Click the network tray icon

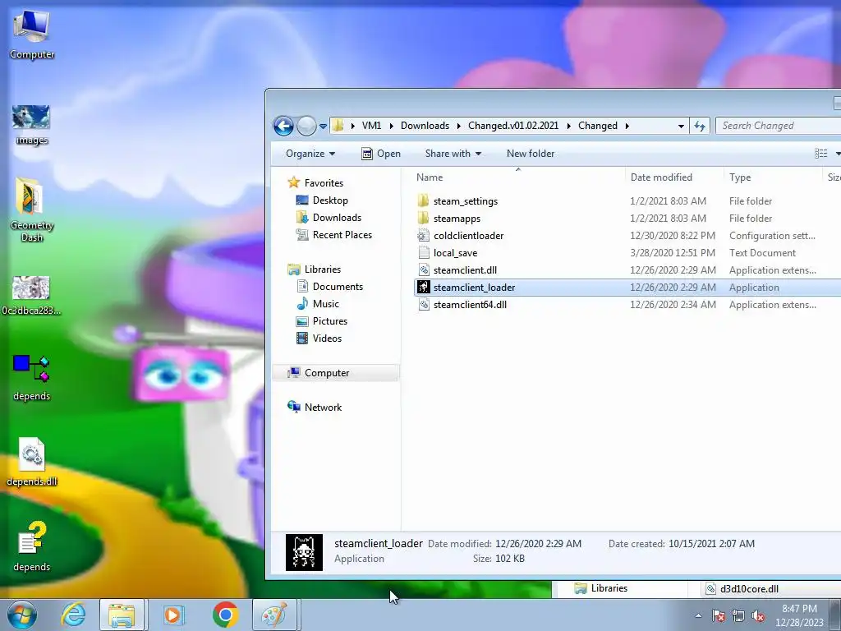pyautogui.click(x=738, y=616)
